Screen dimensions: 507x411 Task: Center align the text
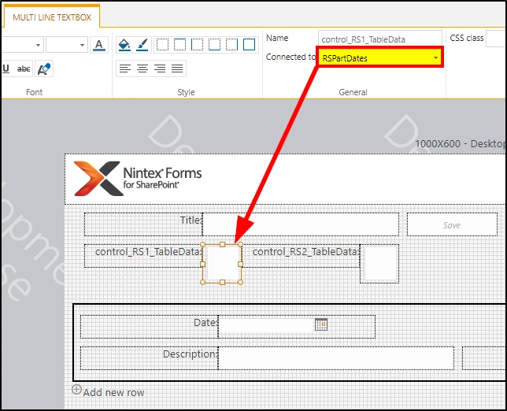[142, 68]
